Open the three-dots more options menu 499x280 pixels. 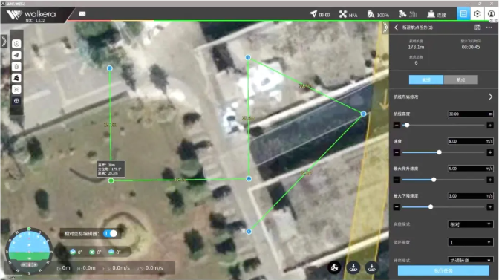tap(489, 27)
